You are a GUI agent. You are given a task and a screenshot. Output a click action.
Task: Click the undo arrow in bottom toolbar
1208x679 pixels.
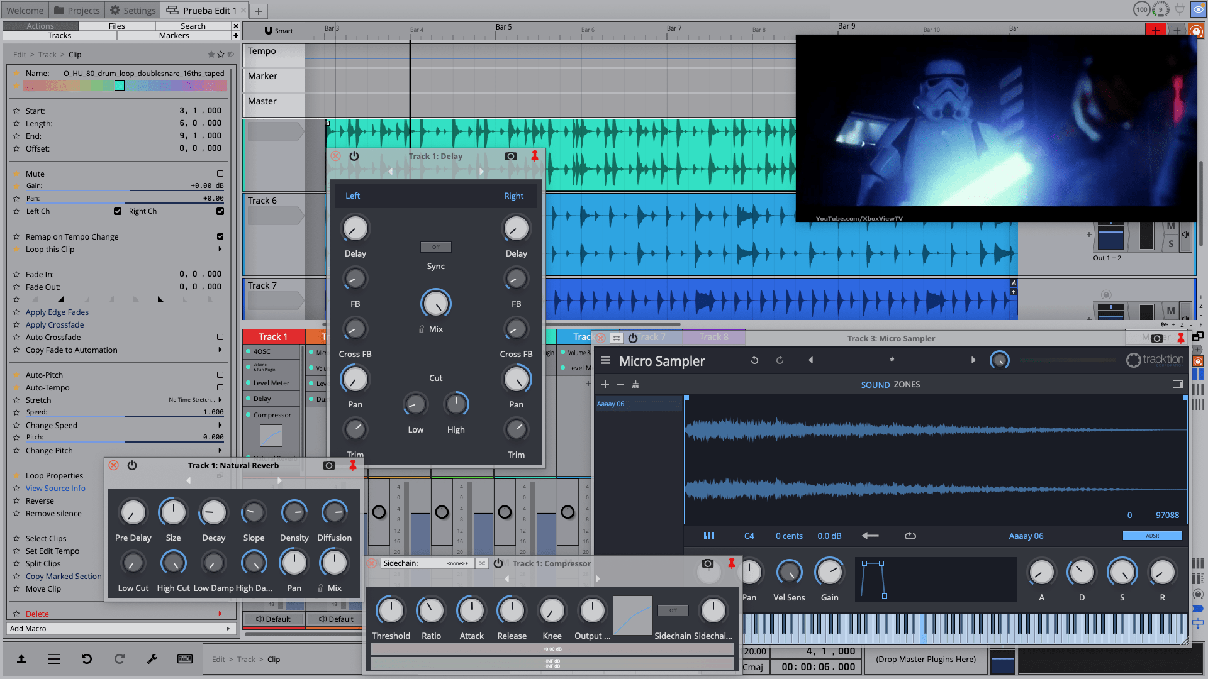point(87,659)
